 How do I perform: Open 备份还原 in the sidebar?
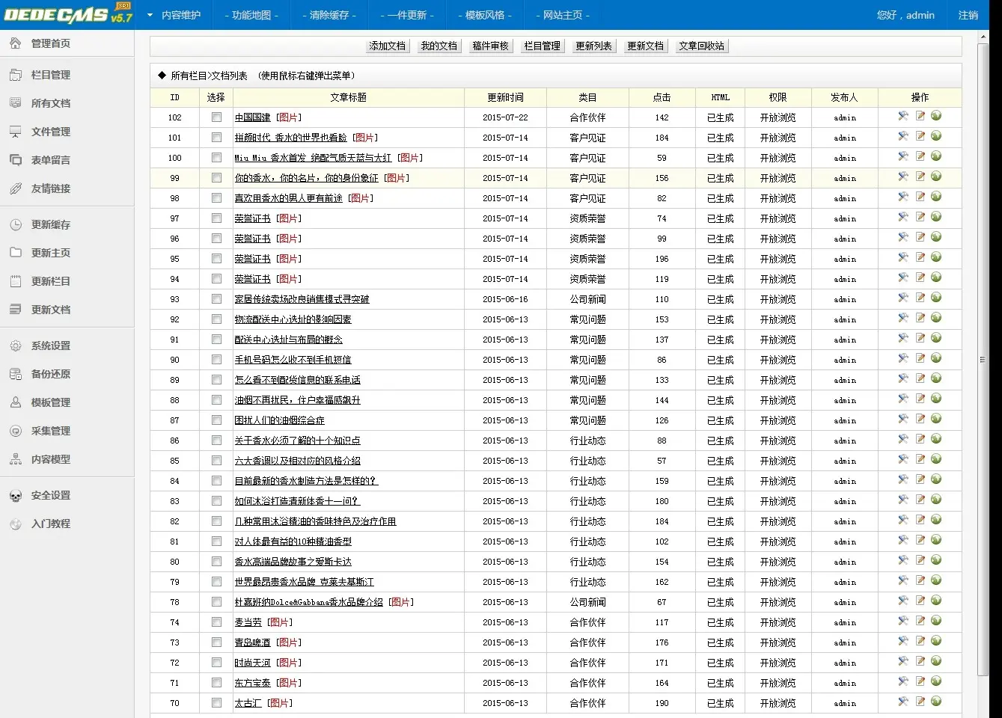(50, 374)
